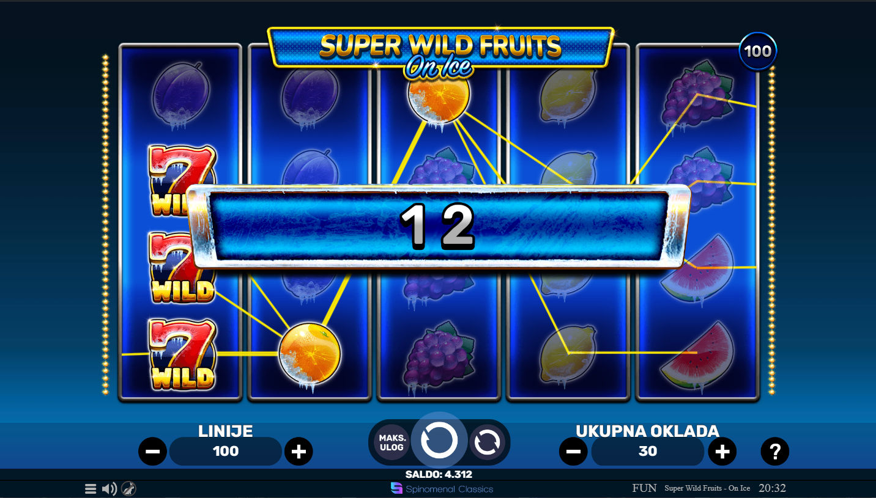Increase Linije with the plus button

point(299,452)
